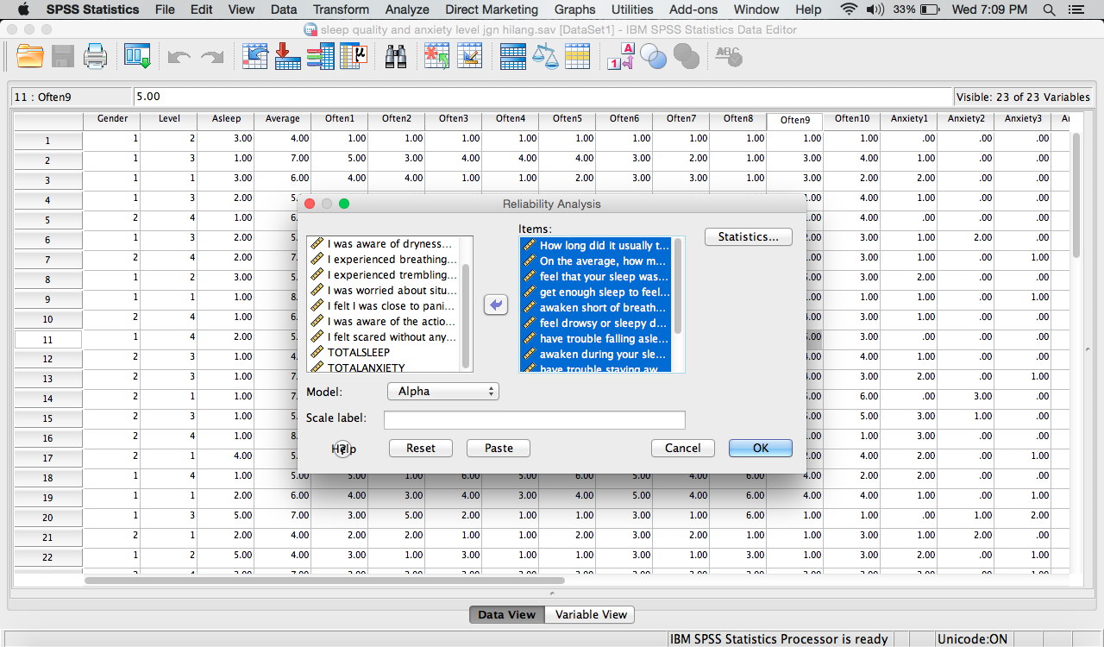Image resolution: width=1104 pixels, height=647 pixels.
Task: Click the blue move-variable arrow button
Action: (496, 305)
